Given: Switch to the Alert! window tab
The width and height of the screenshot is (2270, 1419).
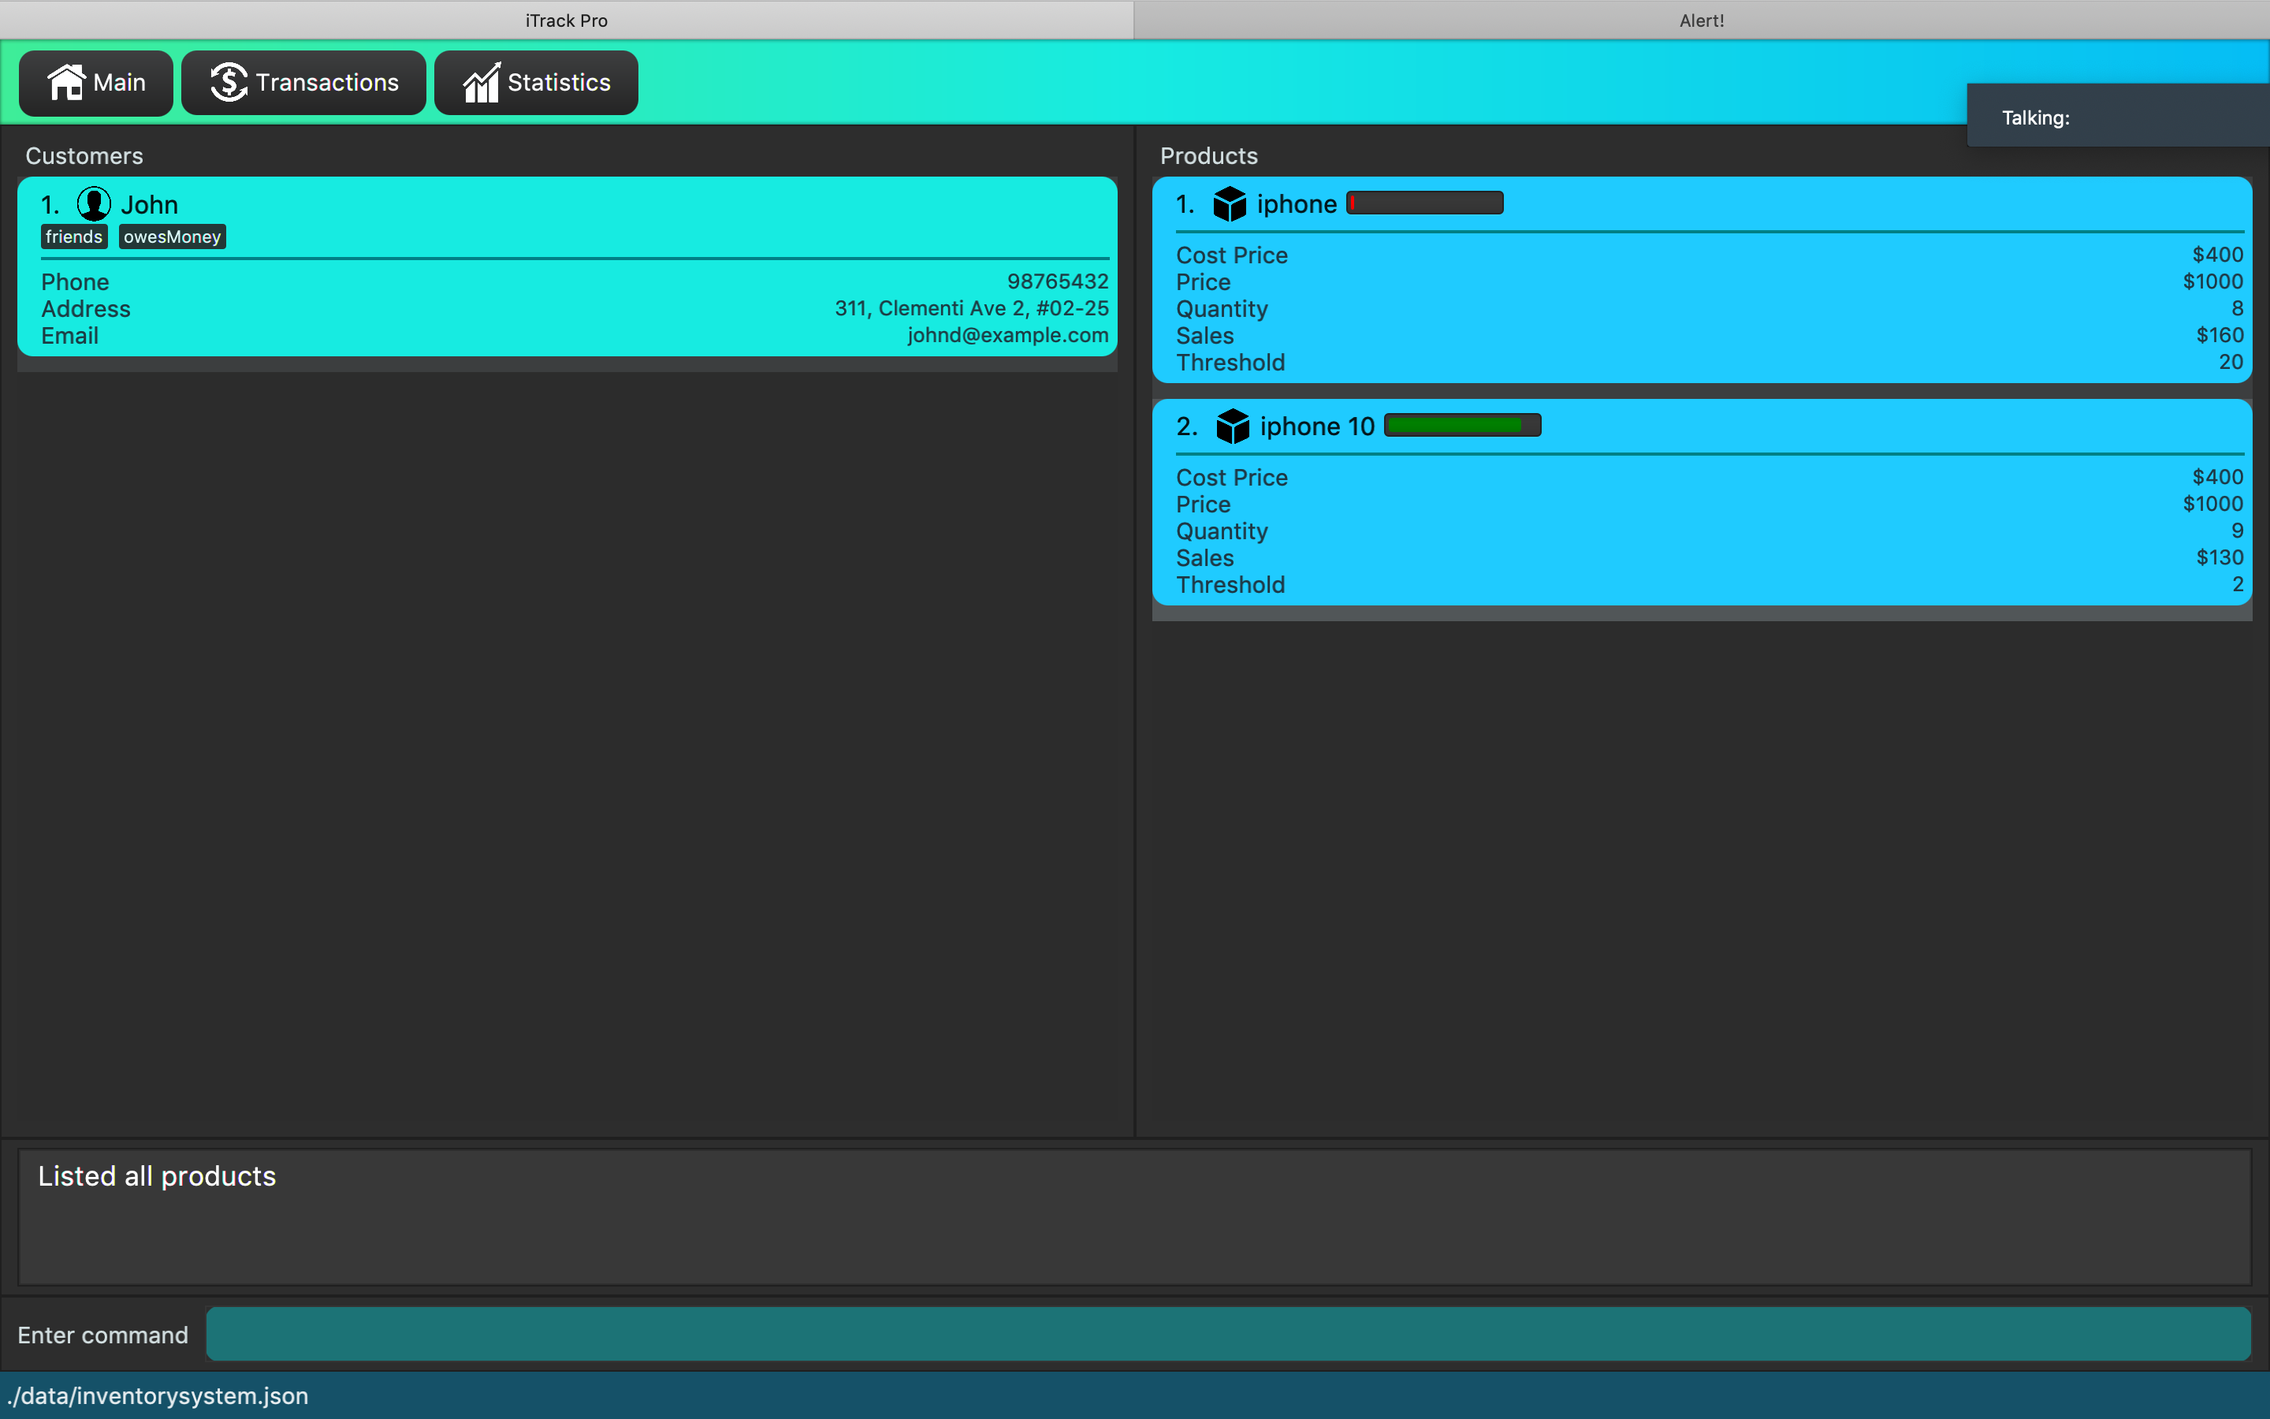Looking at the screenshot, I should click(x=1702, y=20).
